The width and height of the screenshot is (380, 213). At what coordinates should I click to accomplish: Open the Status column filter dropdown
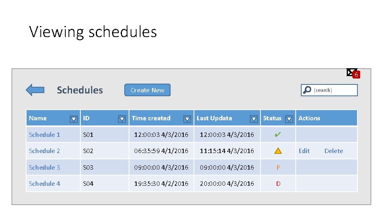(x=289, y=119)
